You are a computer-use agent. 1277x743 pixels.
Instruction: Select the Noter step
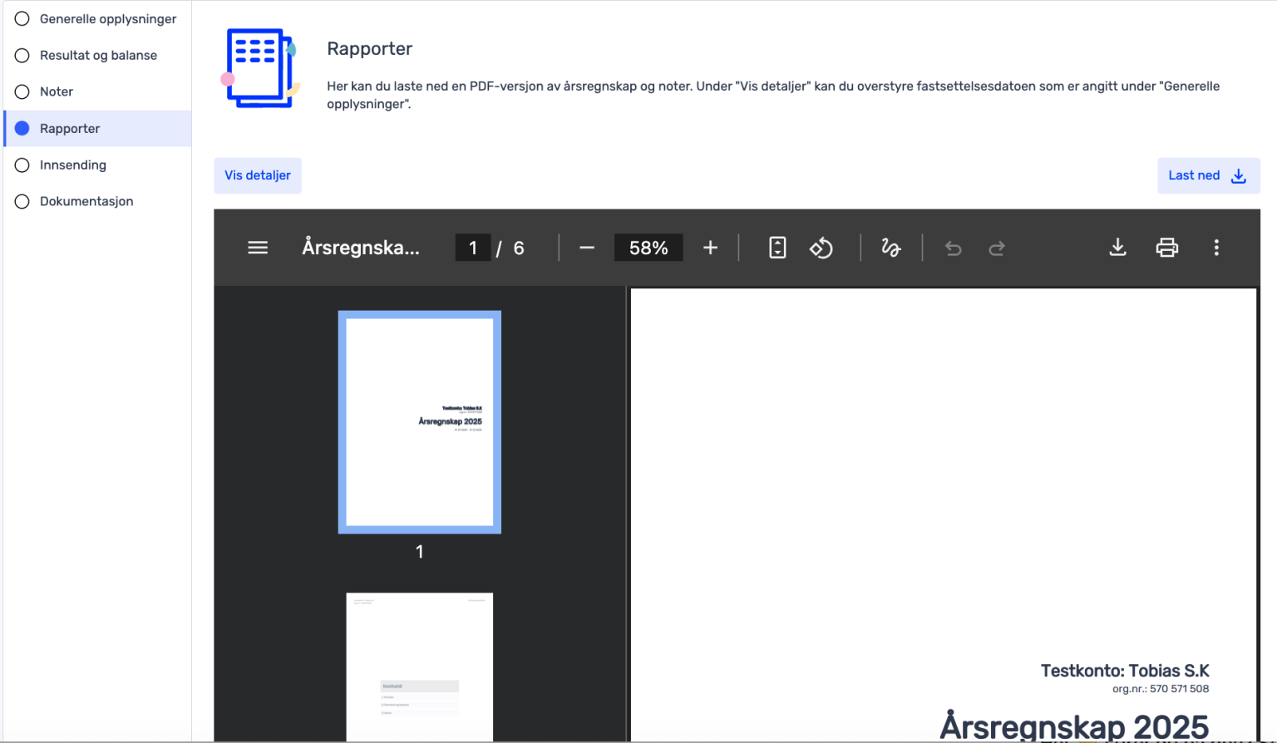[x=57, y=91]
